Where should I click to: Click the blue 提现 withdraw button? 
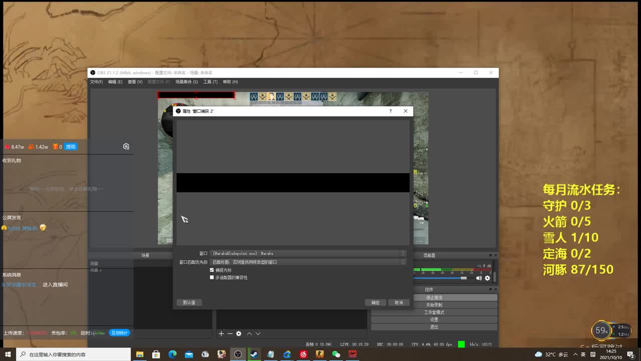point(71,147)
